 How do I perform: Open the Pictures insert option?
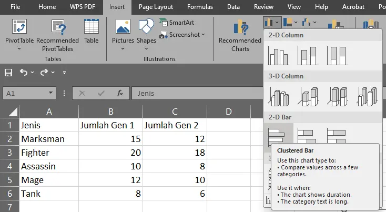(x=123, y=34)
